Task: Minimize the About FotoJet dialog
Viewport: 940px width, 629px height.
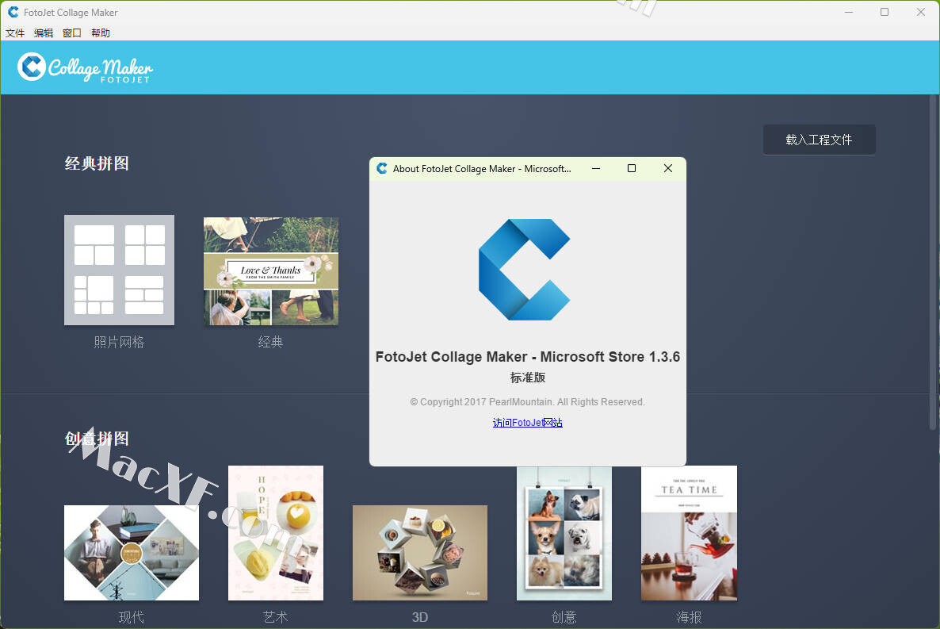Action: point(596,169)
